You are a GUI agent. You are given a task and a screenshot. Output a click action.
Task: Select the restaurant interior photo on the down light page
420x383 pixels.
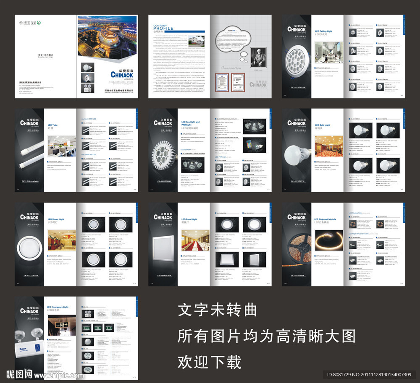tap(62, 240)
